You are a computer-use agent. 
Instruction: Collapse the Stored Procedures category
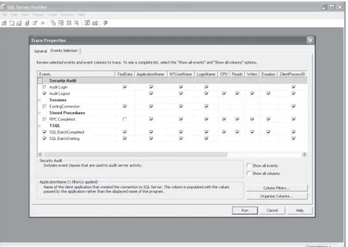[x=40, y=113]
